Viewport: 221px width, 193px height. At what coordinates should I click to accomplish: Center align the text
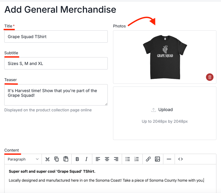[x=107, y=159]
